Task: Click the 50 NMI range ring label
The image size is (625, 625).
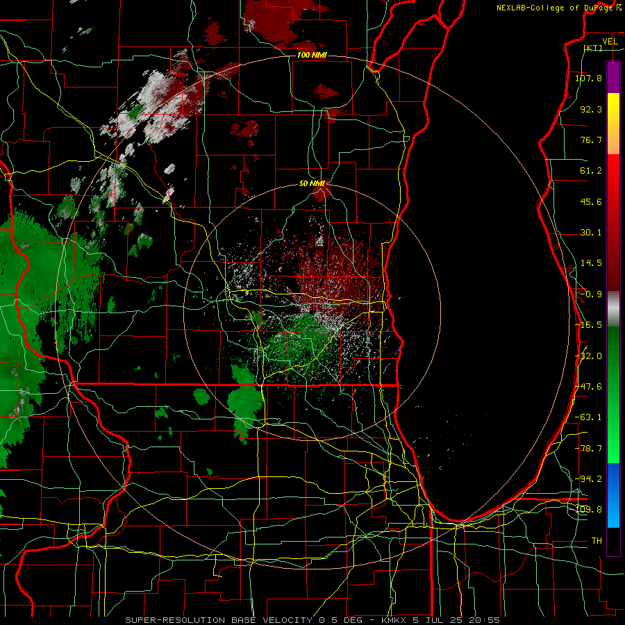Action: click(312, 184)
